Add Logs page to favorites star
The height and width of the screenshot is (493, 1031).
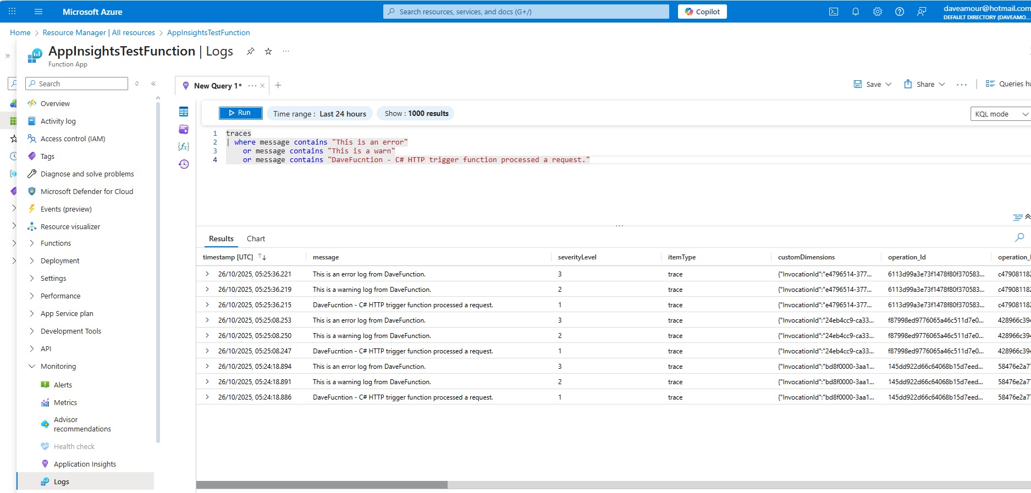[268, 51]
